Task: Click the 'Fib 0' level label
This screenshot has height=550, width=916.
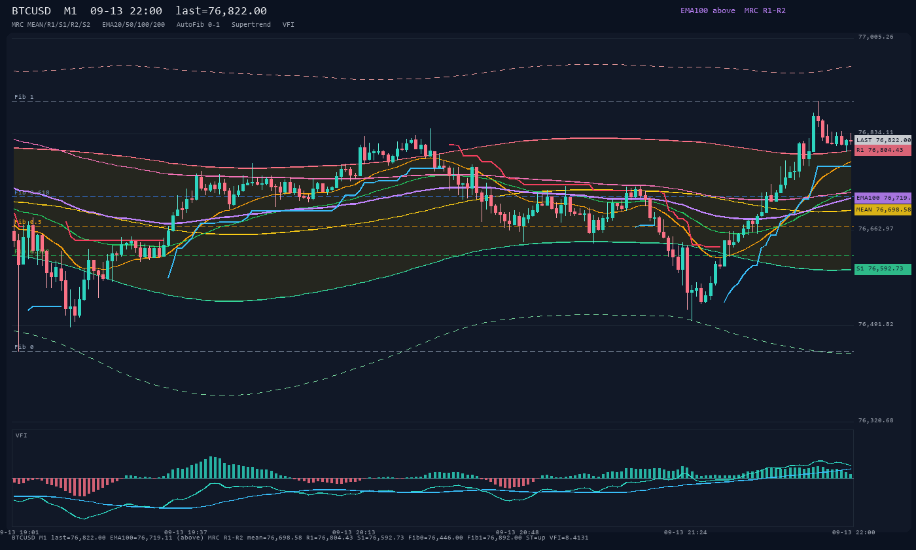Action: click(24, 347)
